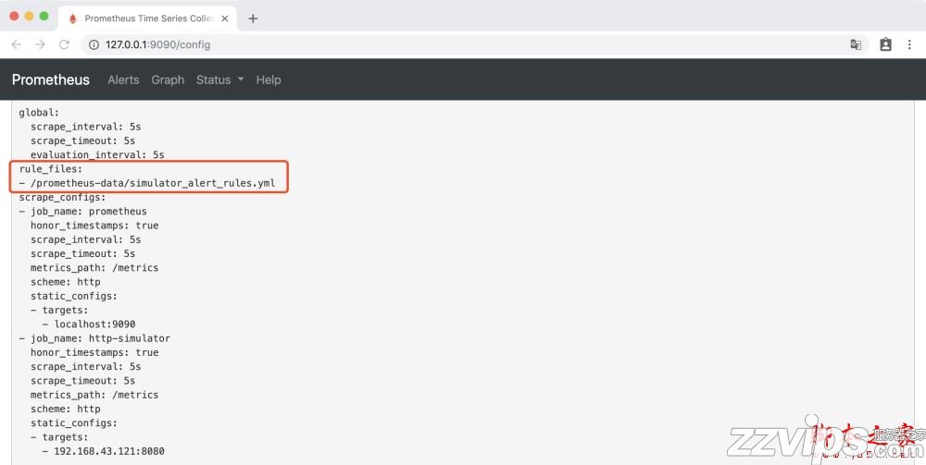
Task: Close the Prometheus Time Series tab
Action: click(x=224, y=18)
